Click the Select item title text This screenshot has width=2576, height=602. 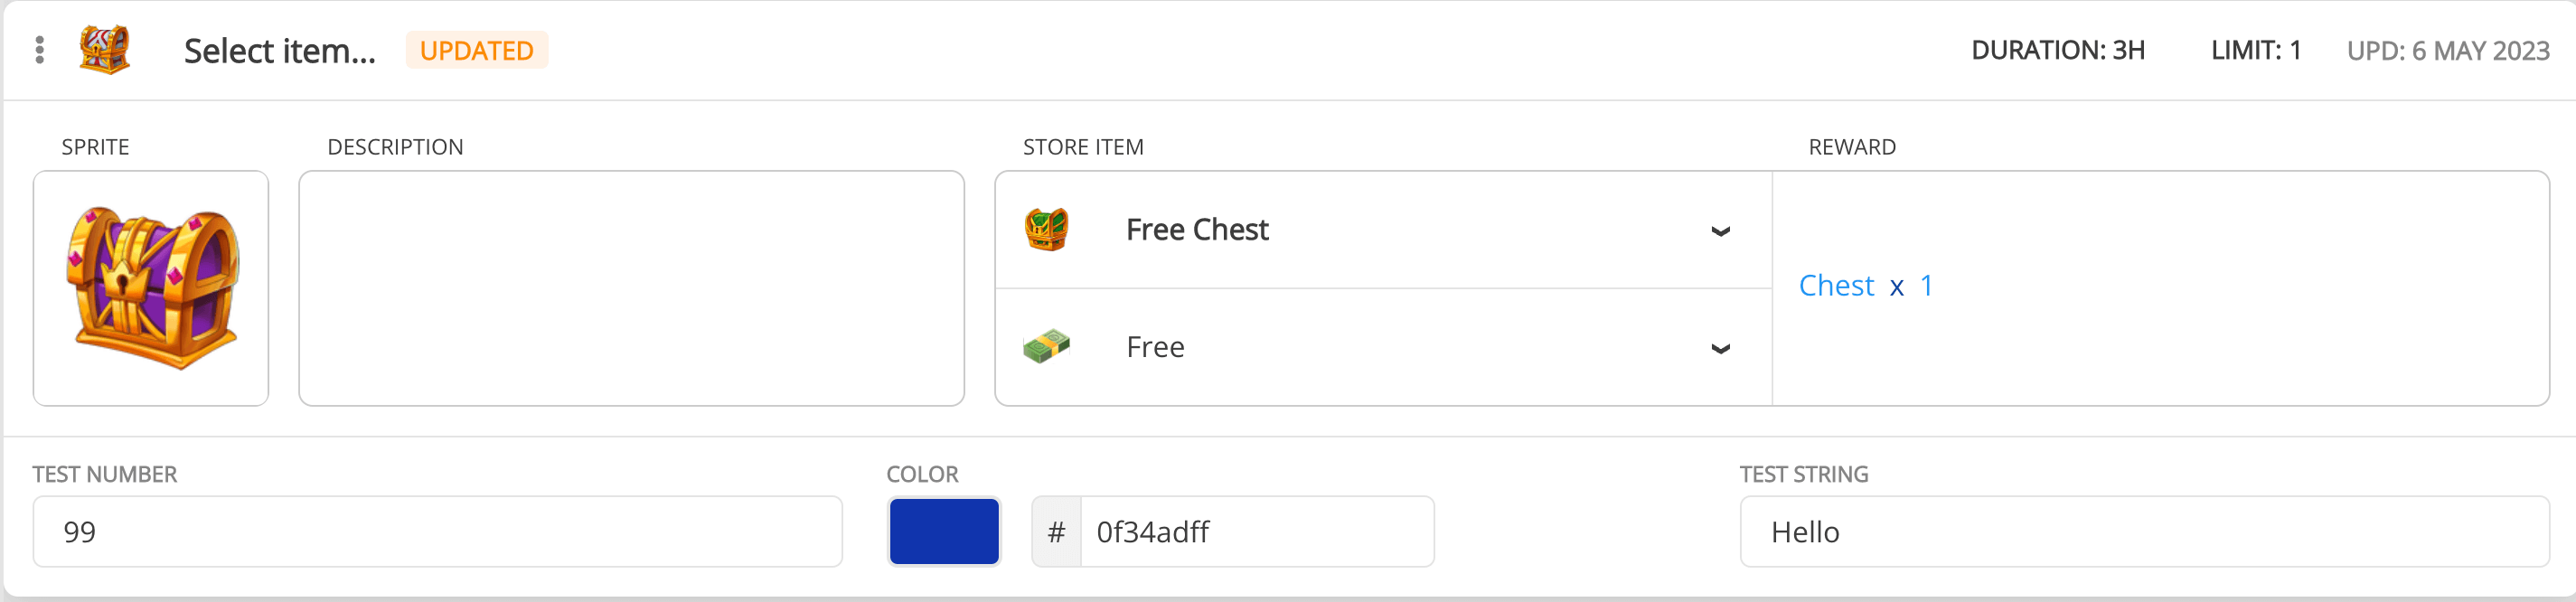tap(280, 49)
